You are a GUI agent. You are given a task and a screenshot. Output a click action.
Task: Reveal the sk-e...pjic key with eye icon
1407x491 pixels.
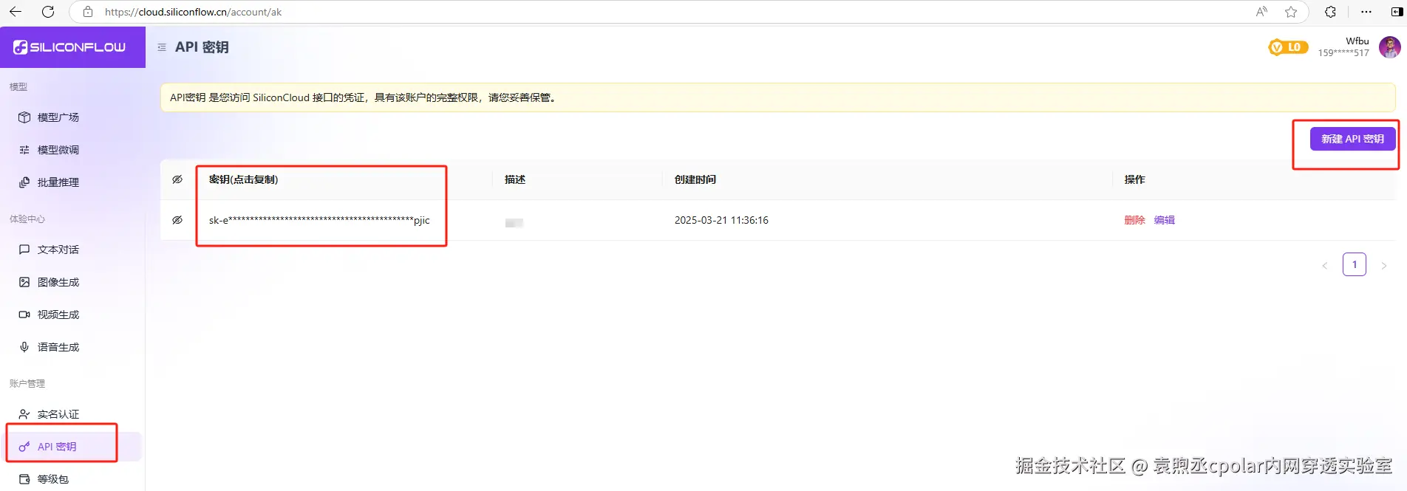[x=177, y=220]
